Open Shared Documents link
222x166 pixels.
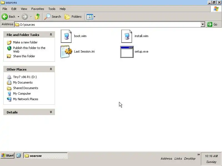click(x=26, y=88)
